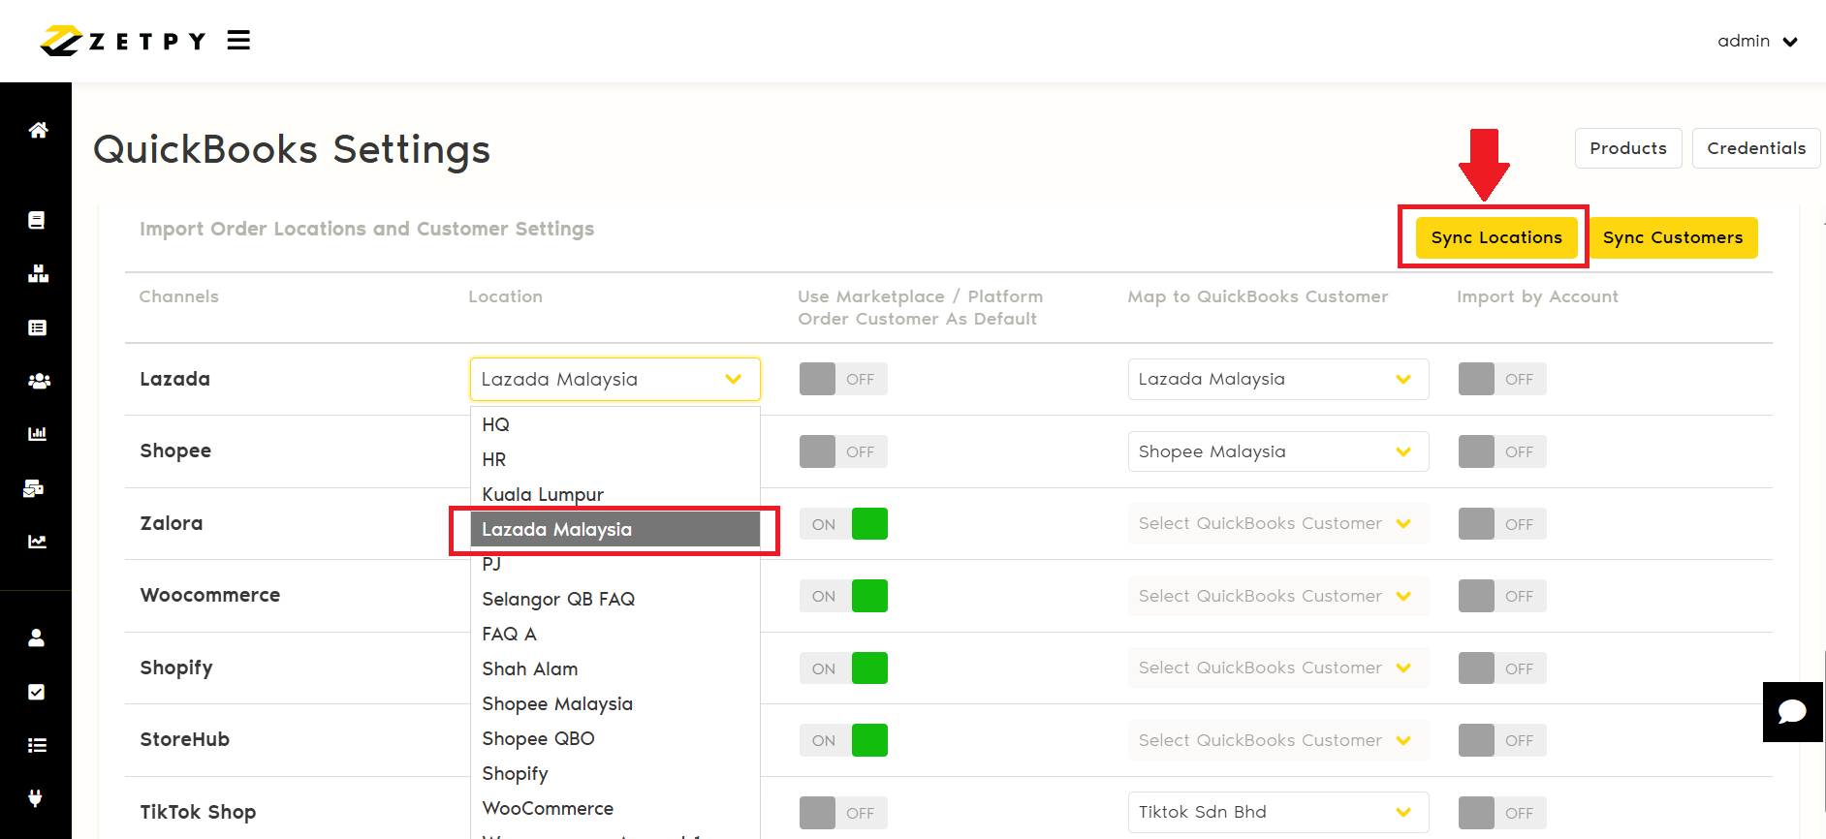Choose Shah Alam location option
Screen dimensions: 1826x839
[x=530, y=668]
